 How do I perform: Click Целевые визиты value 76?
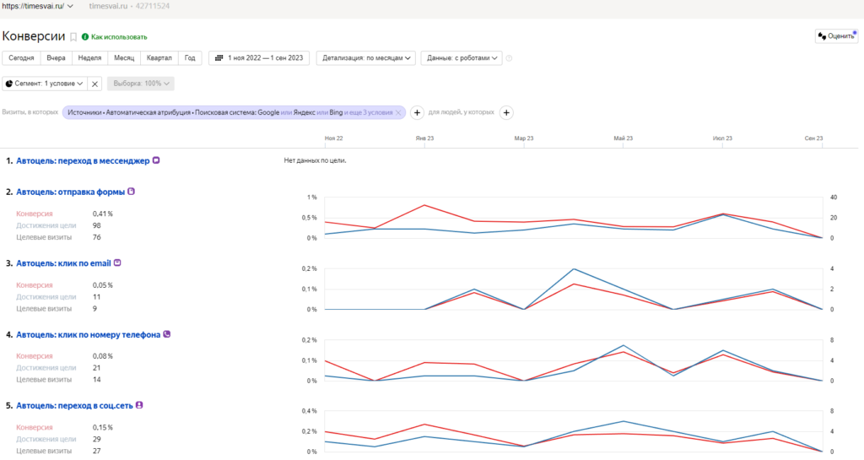(x=96, y=237)
